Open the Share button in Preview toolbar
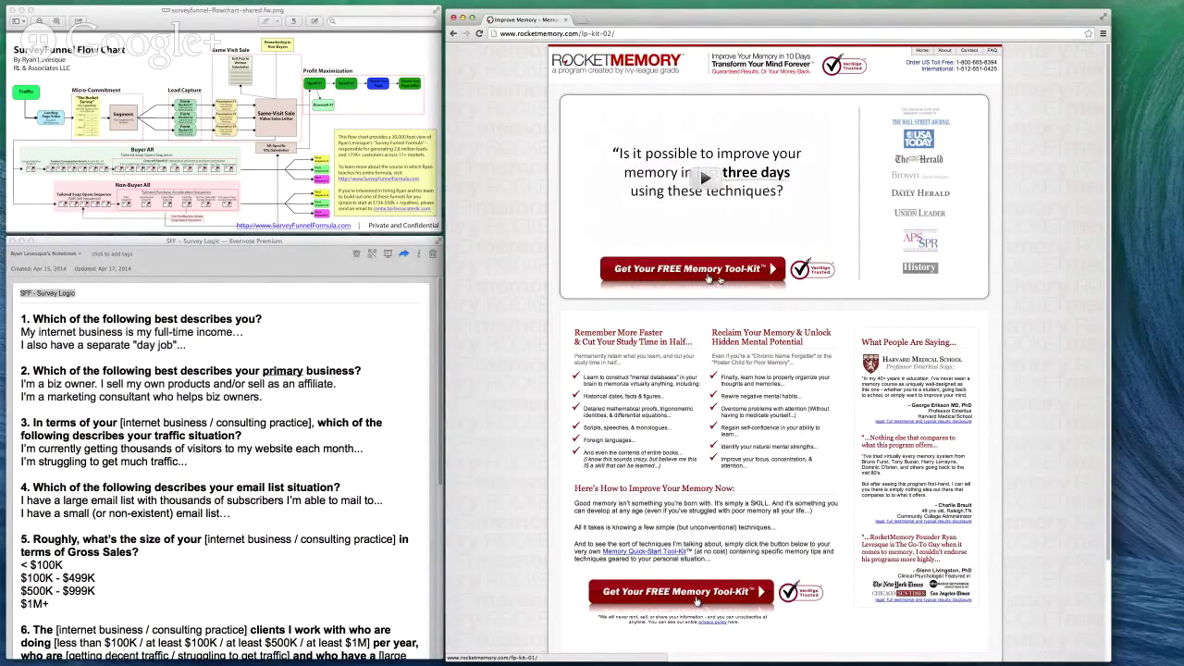The image size is (1184, 666). tap(79, 20)
